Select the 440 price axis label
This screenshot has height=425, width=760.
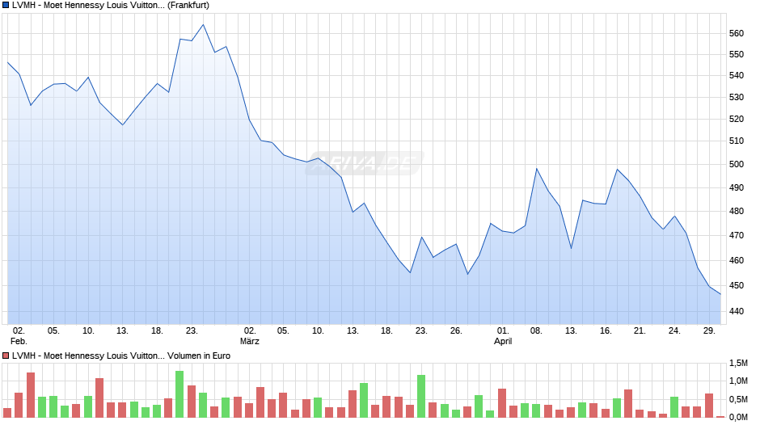tap(737, 311)
